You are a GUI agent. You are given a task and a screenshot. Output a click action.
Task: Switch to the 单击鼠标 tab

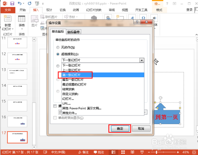point(58,32)
